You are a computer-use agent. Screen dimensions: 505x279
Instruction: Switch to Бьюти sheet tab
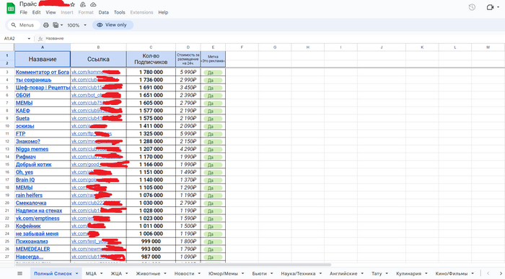point(259,273)
